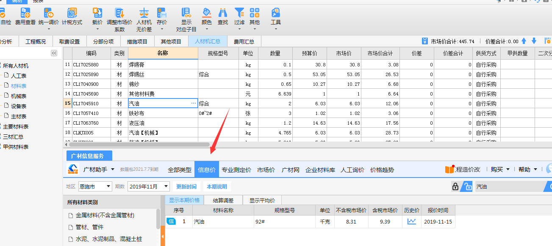Image resolution: width=552 pixels, height=246 pixels.
Task: Switch to the 费用汇总 tab
Action: click(244, 41)
